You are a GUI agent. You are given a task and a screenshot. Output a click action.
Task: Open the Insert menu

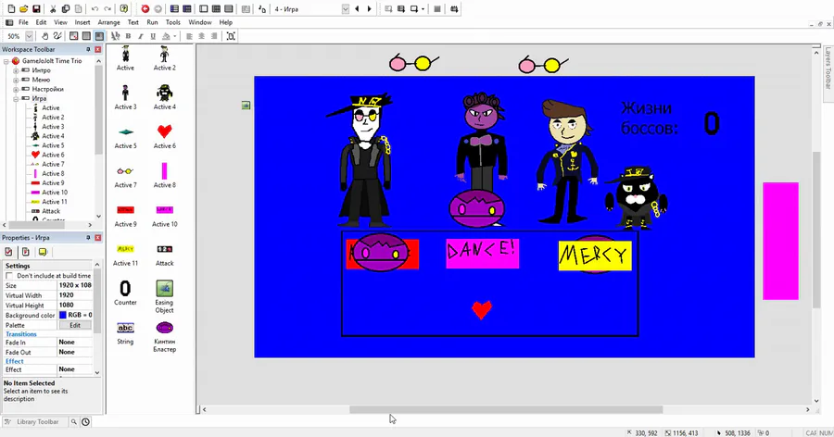click(x=82, y=22)
